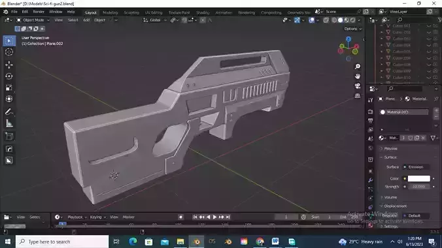This screenshot has width=442, height=248.
Task: Open the View Layer properties tab
Action: 370,130
